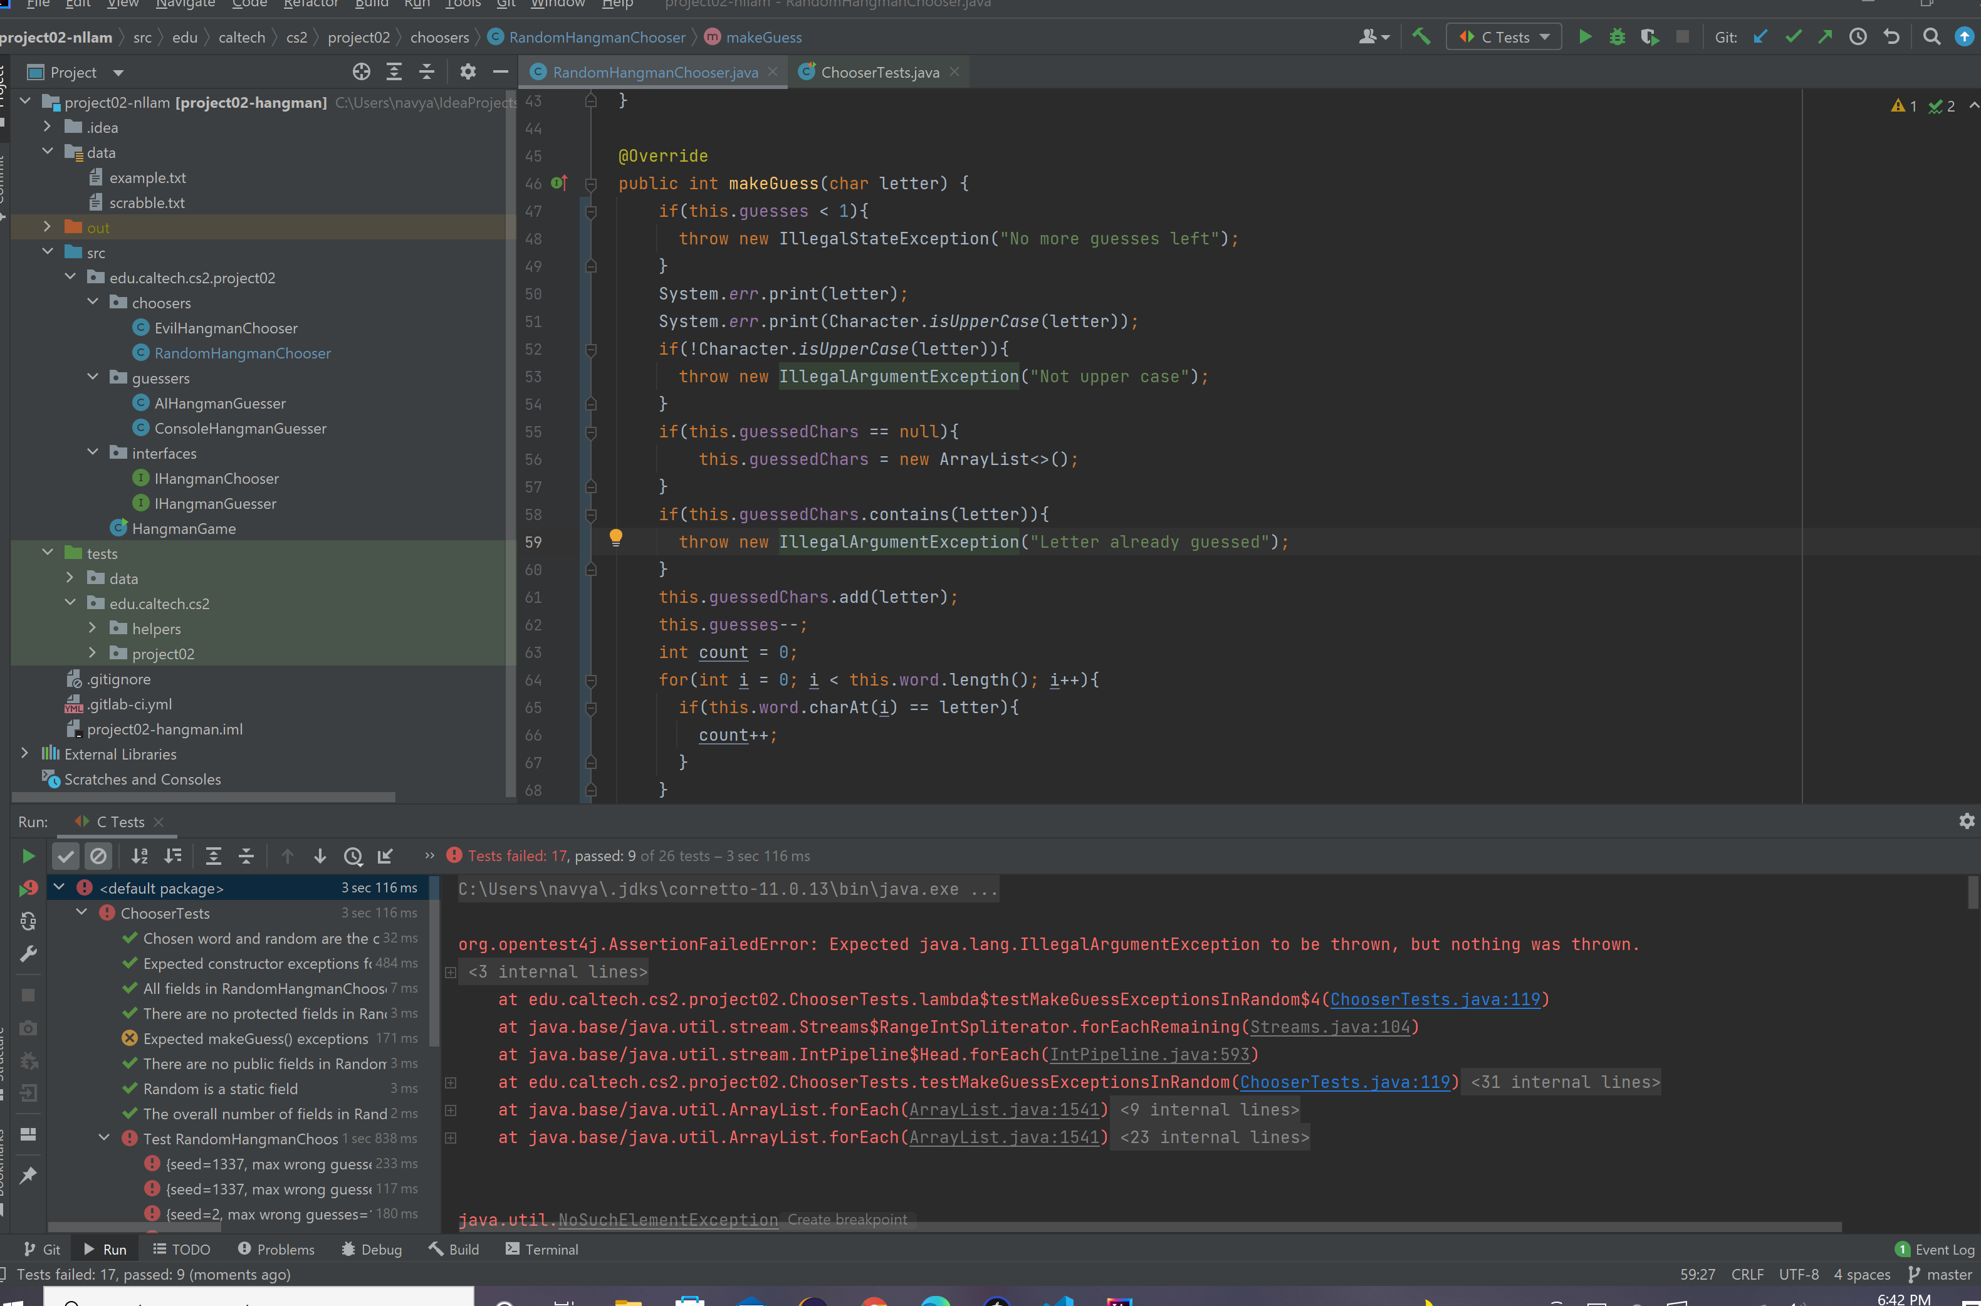1981x1306 pixels.
Task: Run C Tests with green play button
Action: tap(1586, 36)
